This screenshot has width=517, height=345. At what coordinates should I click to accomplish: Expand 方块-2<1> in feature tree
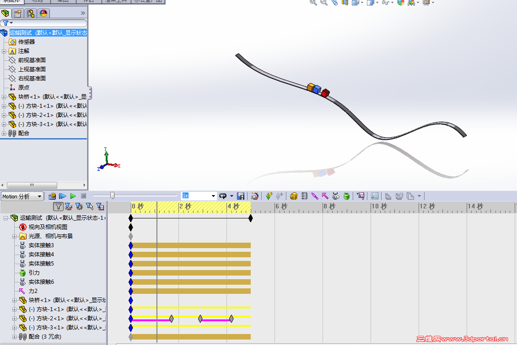(x=4, y=115)
